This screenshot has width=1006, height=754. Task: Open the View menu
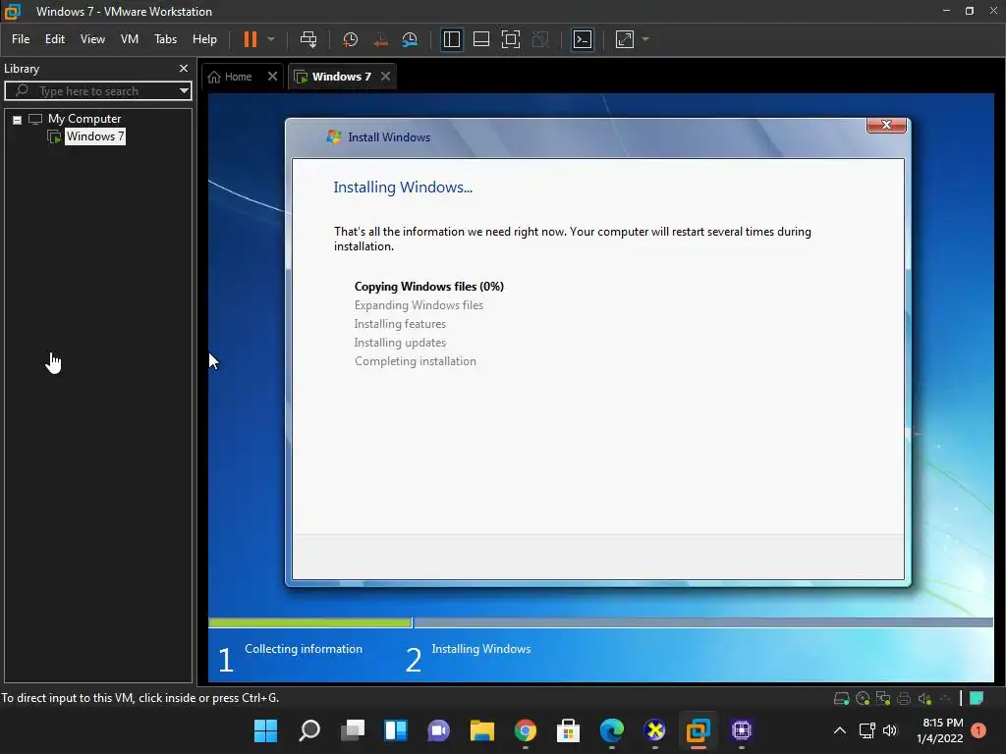[92, 39]
